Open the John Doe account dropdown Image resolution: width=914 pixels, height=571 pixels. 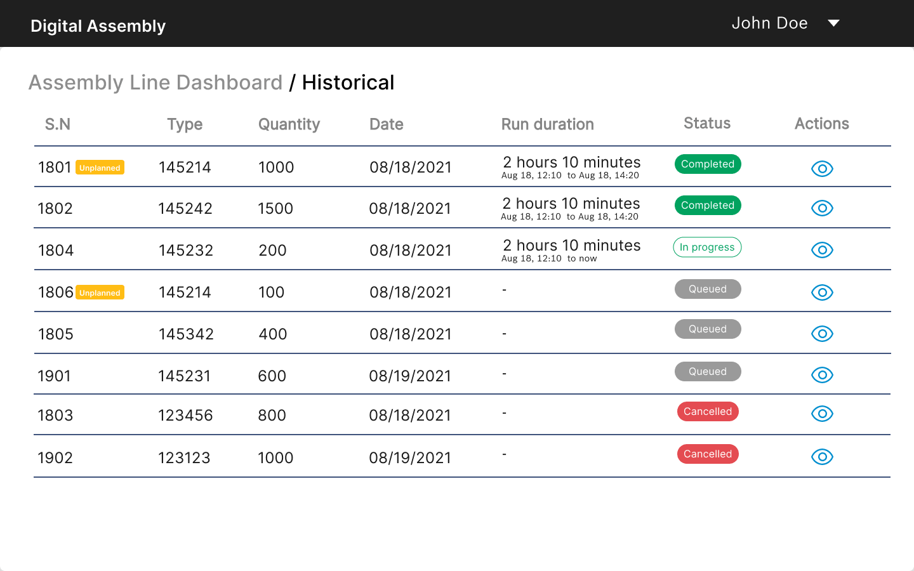click(x=770, y=23)
